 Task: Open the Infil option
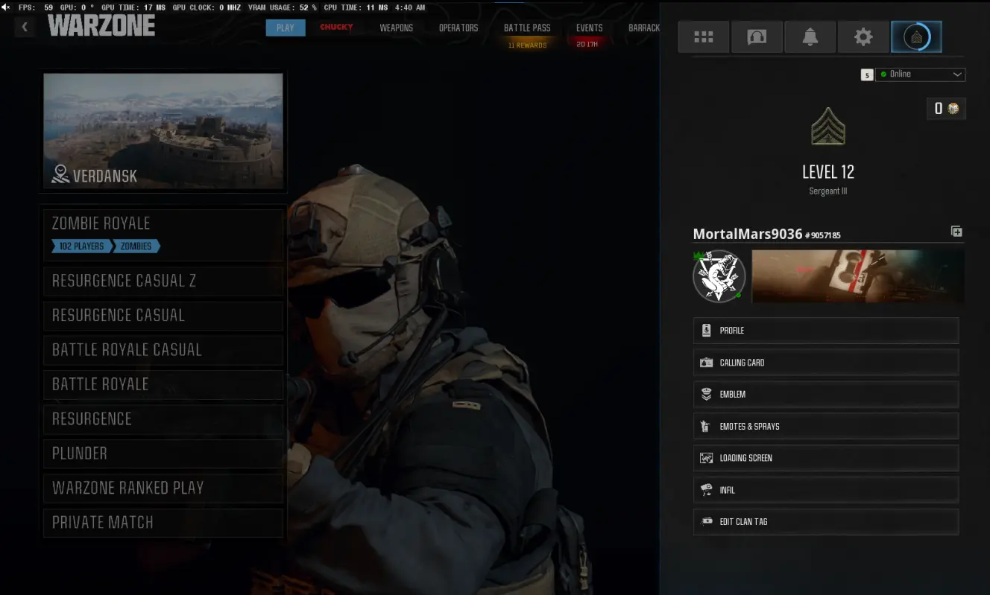(826, 490)
